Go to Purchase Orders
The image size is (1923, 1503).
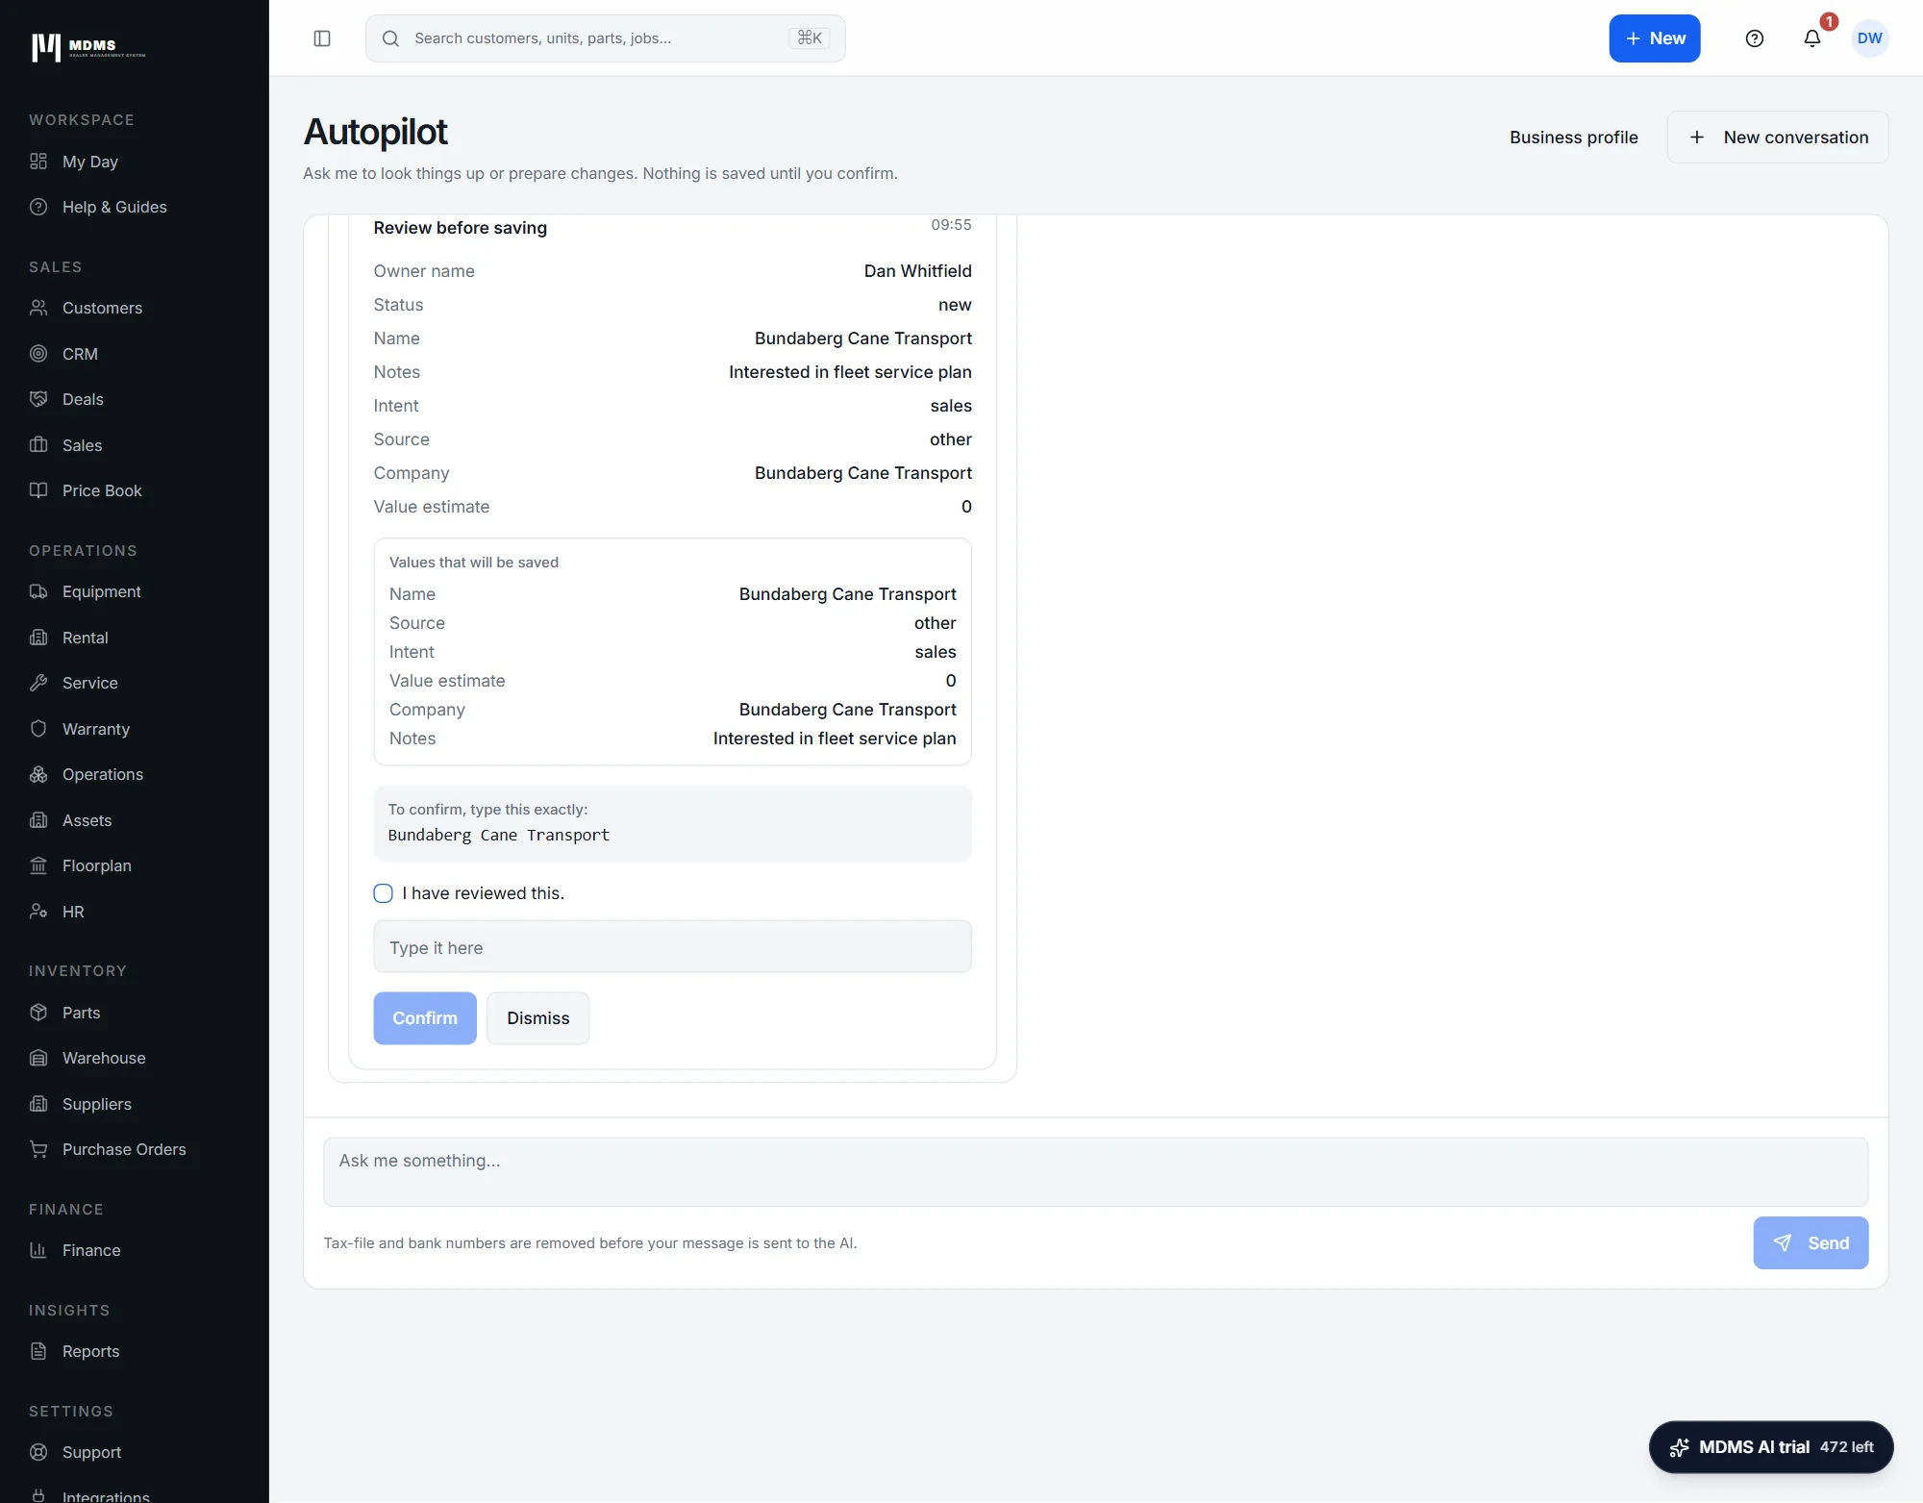pos(124,1149)
